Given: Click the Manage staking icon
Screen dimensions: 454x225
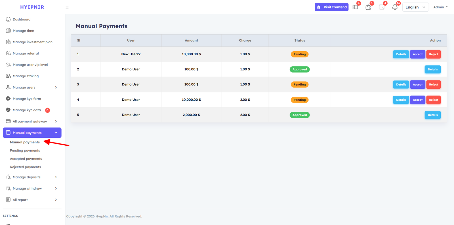Looking at the screenshot, I should 8,76.
